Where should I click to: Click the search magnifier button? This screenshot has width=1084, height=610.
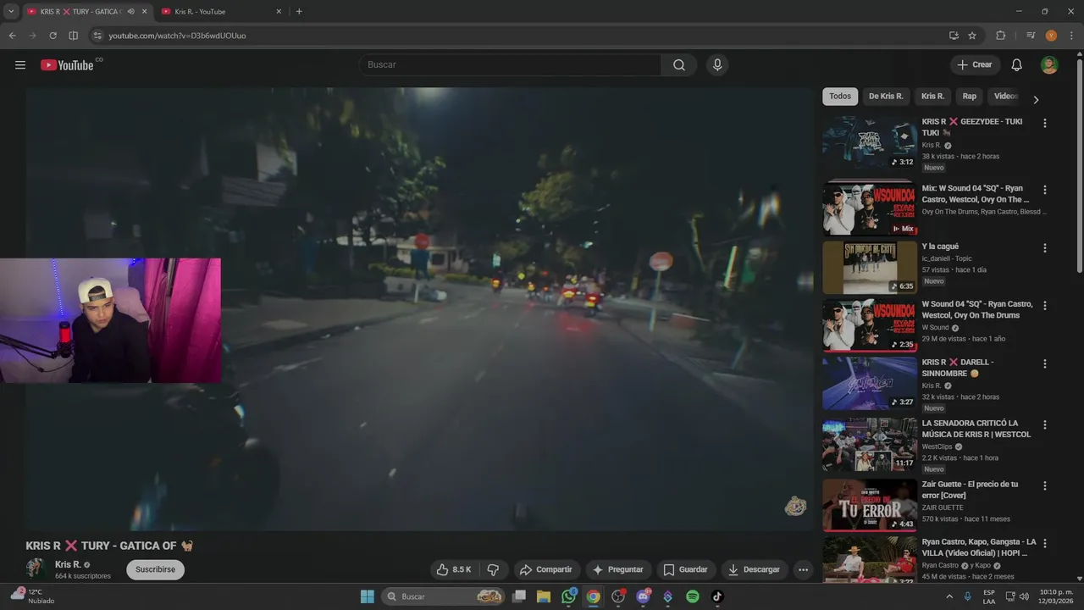679,65
